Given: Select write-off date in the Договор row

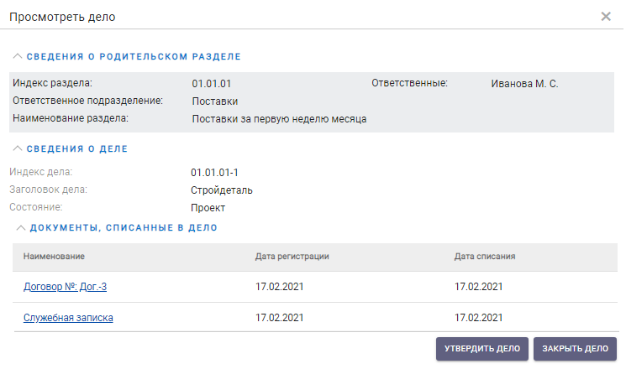Looking at the screenshot, I should (x=478, y=287).
